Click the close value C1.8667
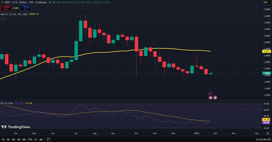Viewport: 272px width, 142px height. tap(87, 2)
